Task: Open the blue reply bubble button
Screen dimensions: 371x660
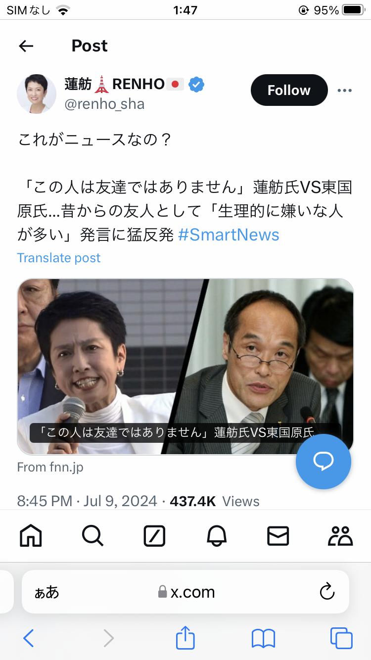Action: click(x=324, y=462)
